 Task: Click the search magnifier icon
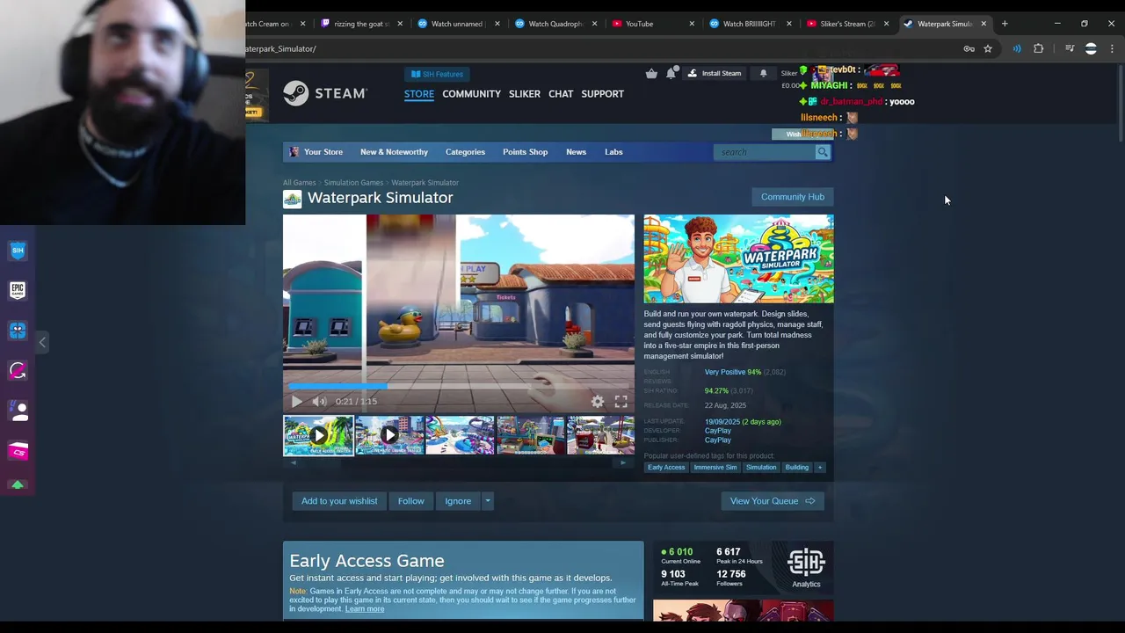point(823,152)
